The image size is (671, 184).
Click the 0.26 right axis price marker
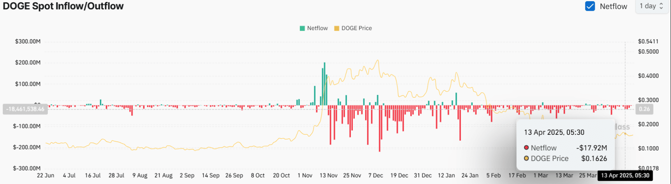(644, 109)
